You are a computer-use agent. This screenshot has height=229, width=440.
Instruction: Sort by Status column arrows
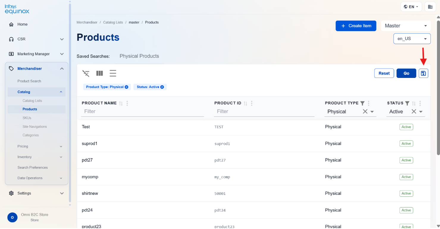pos(414,103)
